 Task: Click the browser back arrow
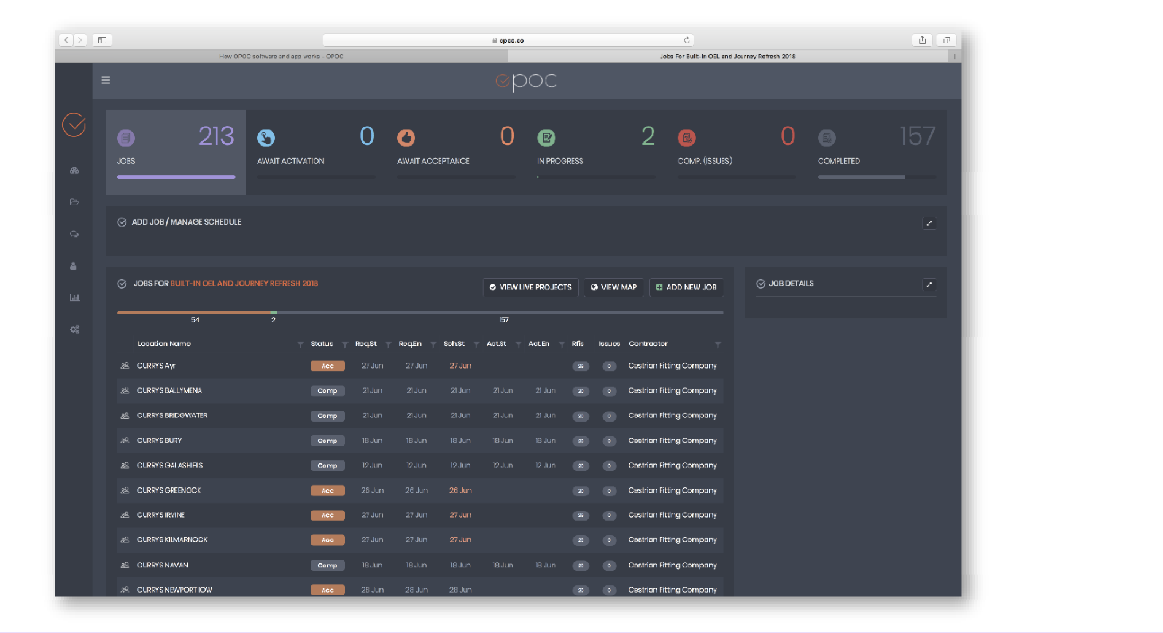[67, 40]
